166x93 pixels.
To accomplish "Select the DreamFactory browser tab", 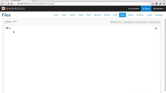I will [x=20, y=1].
